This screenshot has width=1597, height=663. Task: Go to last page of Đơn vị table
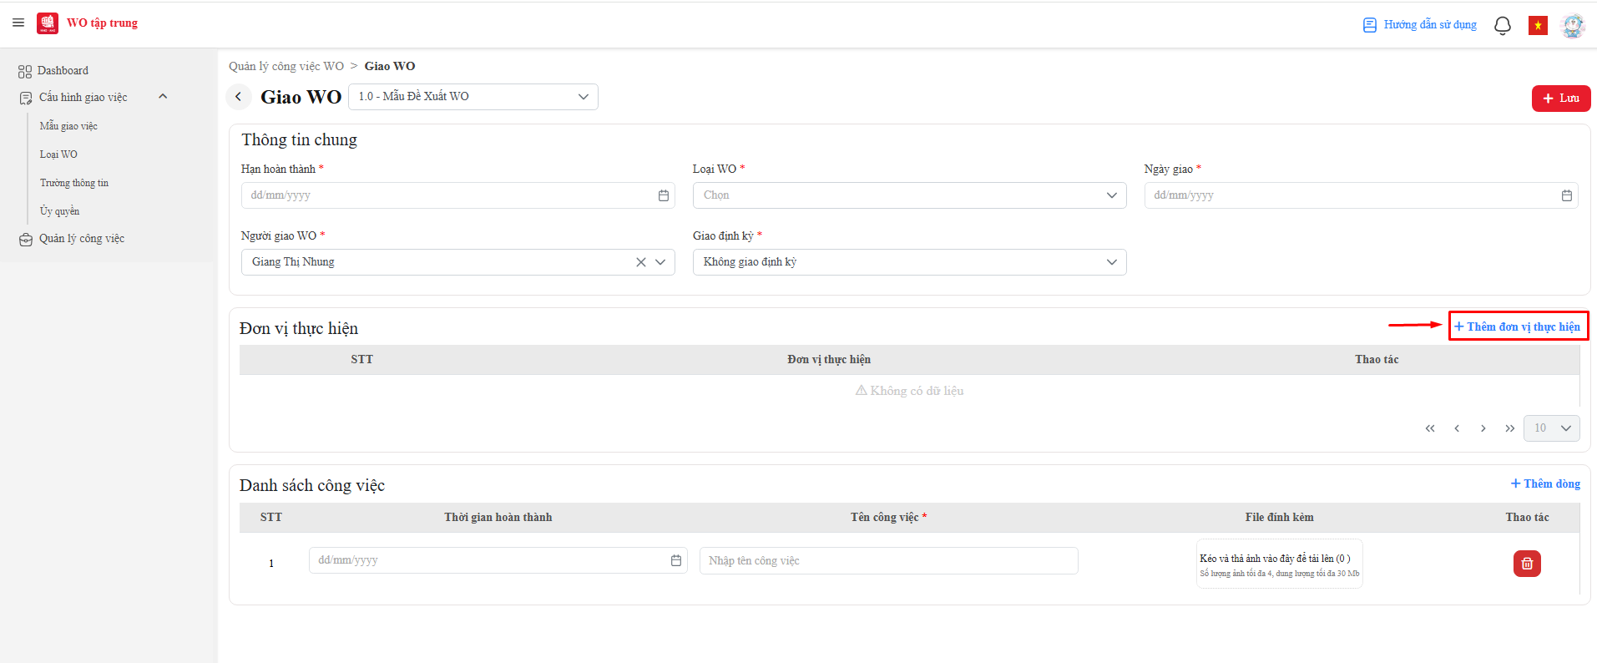(x=1510, y=428)
